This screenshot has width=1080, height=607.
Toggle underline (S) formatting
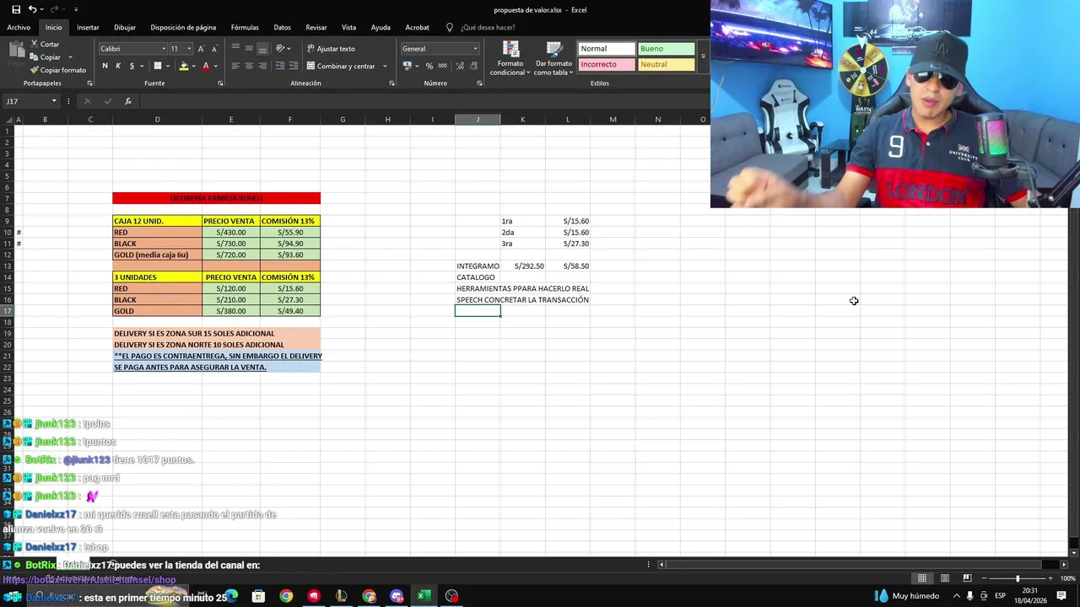131,66
